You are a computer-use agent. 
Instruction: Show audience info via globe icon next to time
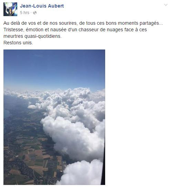[35, 13]
